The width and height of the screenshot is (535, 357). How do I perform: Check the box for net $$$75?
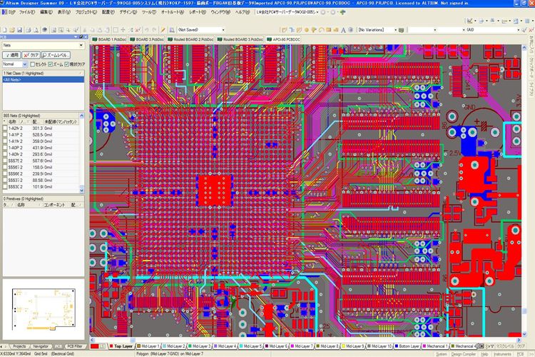point(5,161)
